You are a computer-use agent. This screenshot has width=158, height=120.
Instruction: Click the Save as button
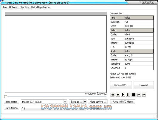click(76, 101)
